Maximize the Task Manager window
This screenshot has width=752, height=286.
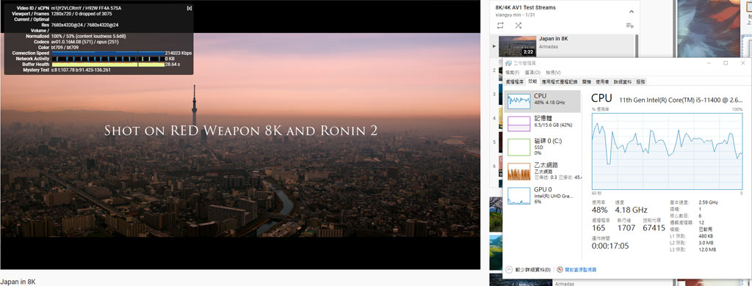(726, 63)
